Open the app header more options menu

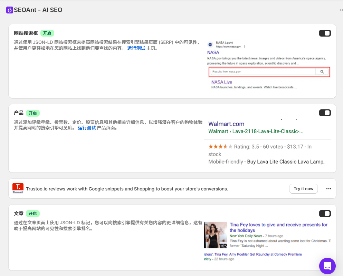(341, 10)
